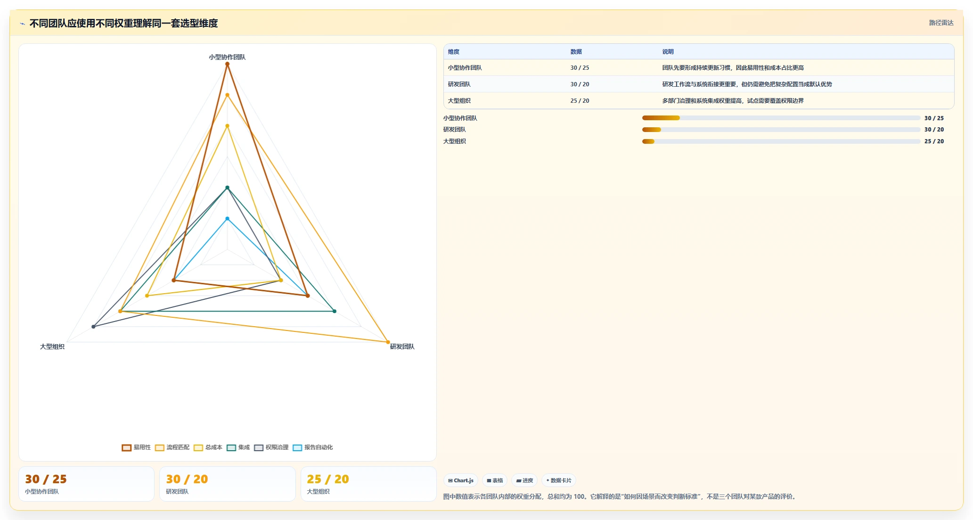The image size is (973, 520).
Task: Click the 说明 column header
Action: (x=668, y=52)
